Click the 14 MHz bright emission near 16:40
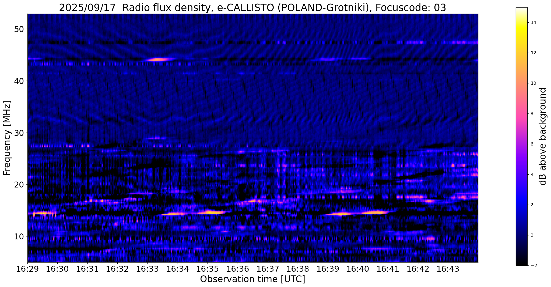The height and width of the screenshot is (287, 551). [375, 212]
